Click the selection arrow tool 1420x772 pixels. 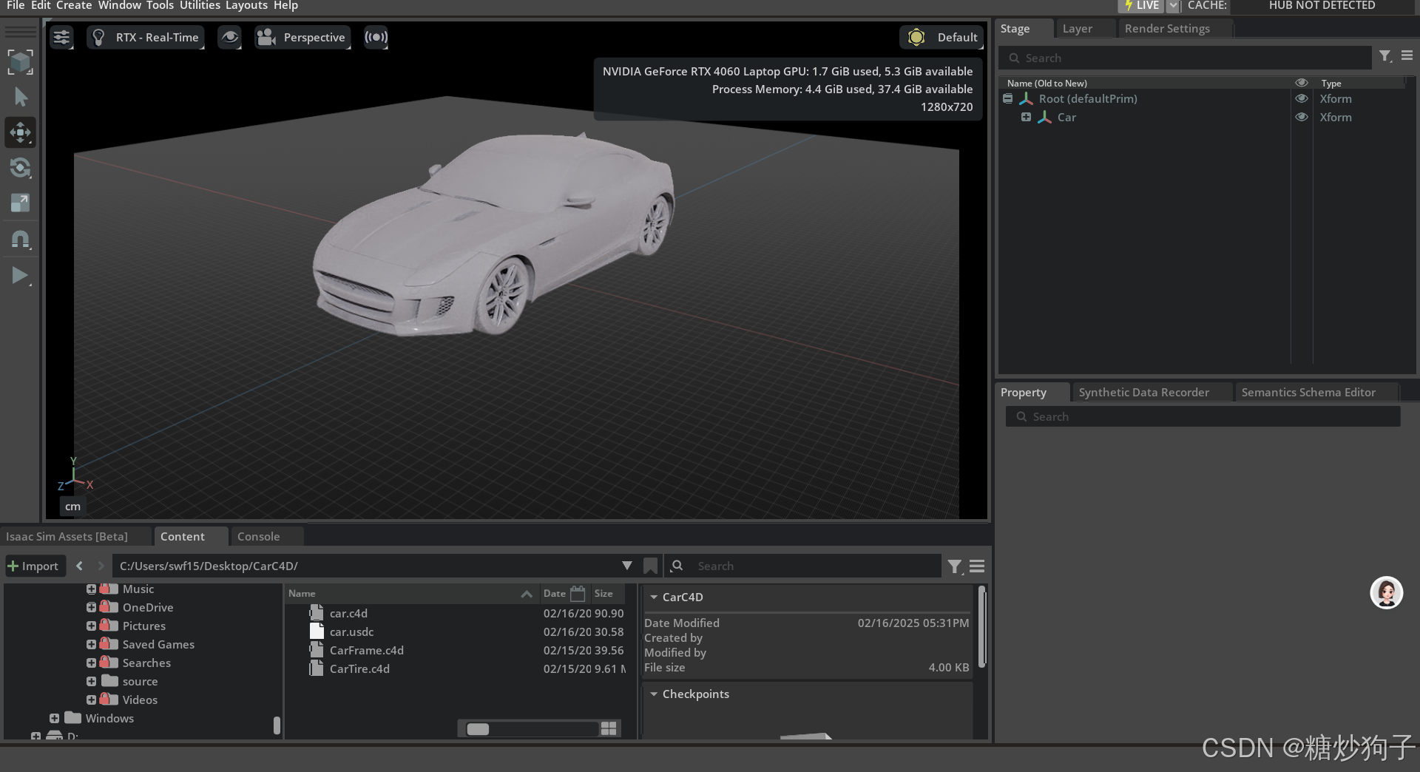coord(20,98)
